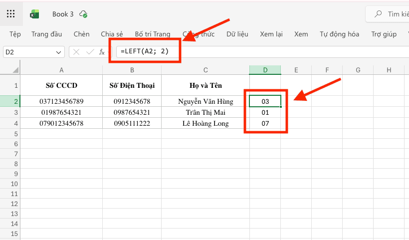Select row 4 header
The height and width of the screenshot is (240, 409).
[10, 123]
